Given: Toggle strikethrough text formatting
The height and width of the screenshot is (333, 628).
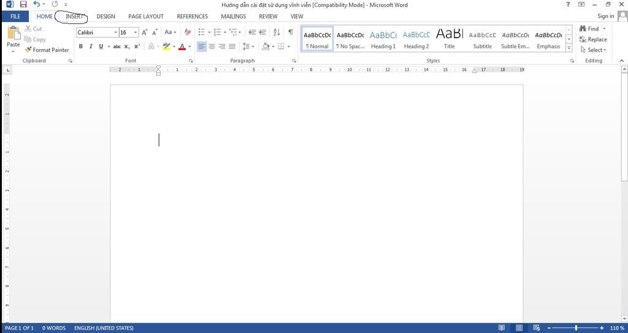Looking at the screenshot, I should click(x=117, y=47).
